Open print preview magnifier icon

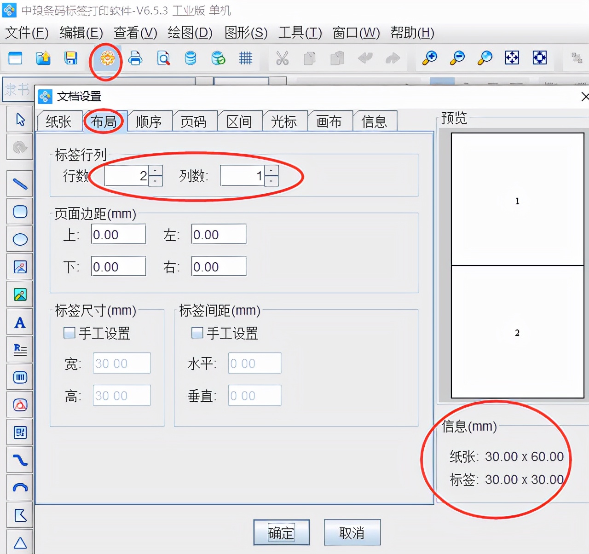pos(163,58)
